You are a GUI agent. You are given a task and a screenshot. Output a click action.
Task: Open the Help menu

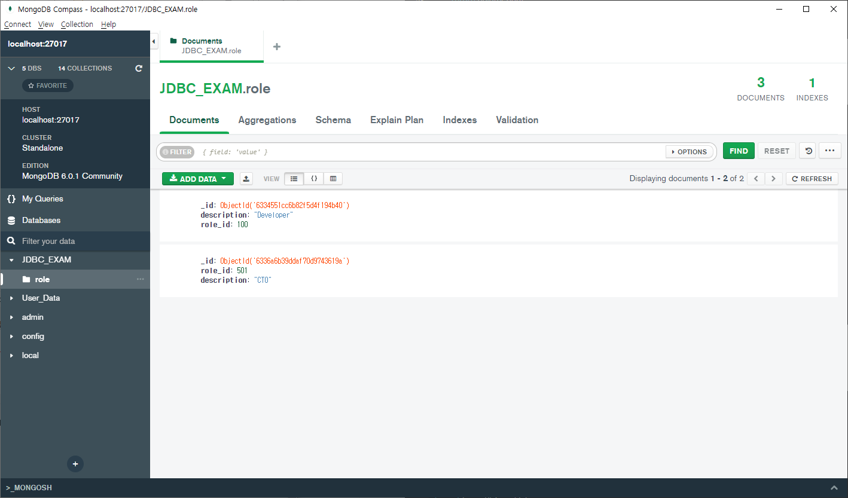pos(109,25)
